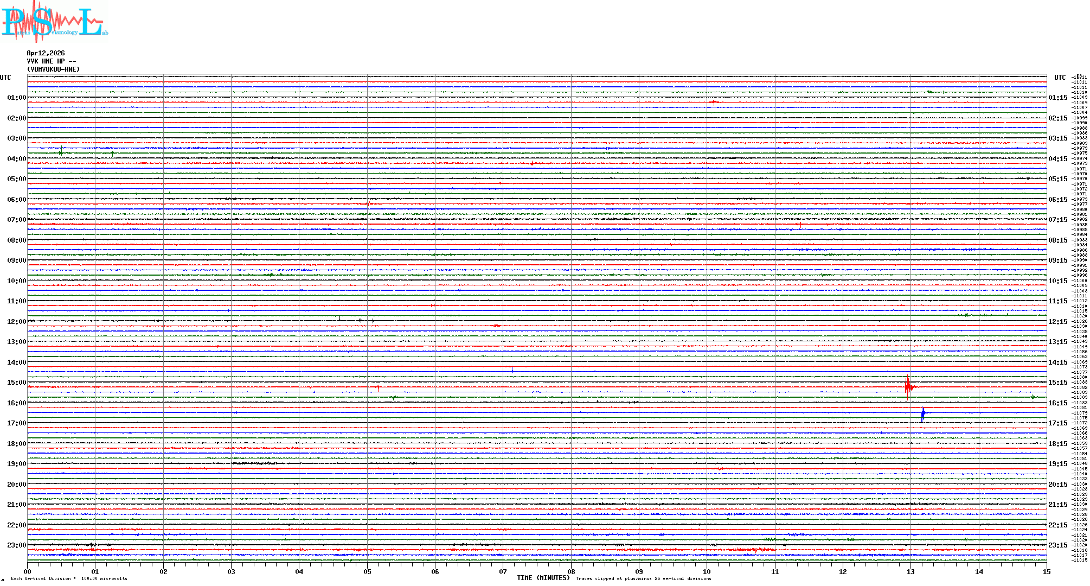Click the (VOMVOKOU-HNE) station name
Viewport: 1090px width, 586px height.
coord(53,69)
